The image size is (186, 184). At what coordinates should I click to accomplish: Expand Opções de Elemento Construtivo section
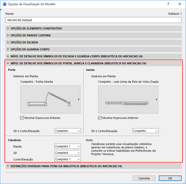[94, 28]
